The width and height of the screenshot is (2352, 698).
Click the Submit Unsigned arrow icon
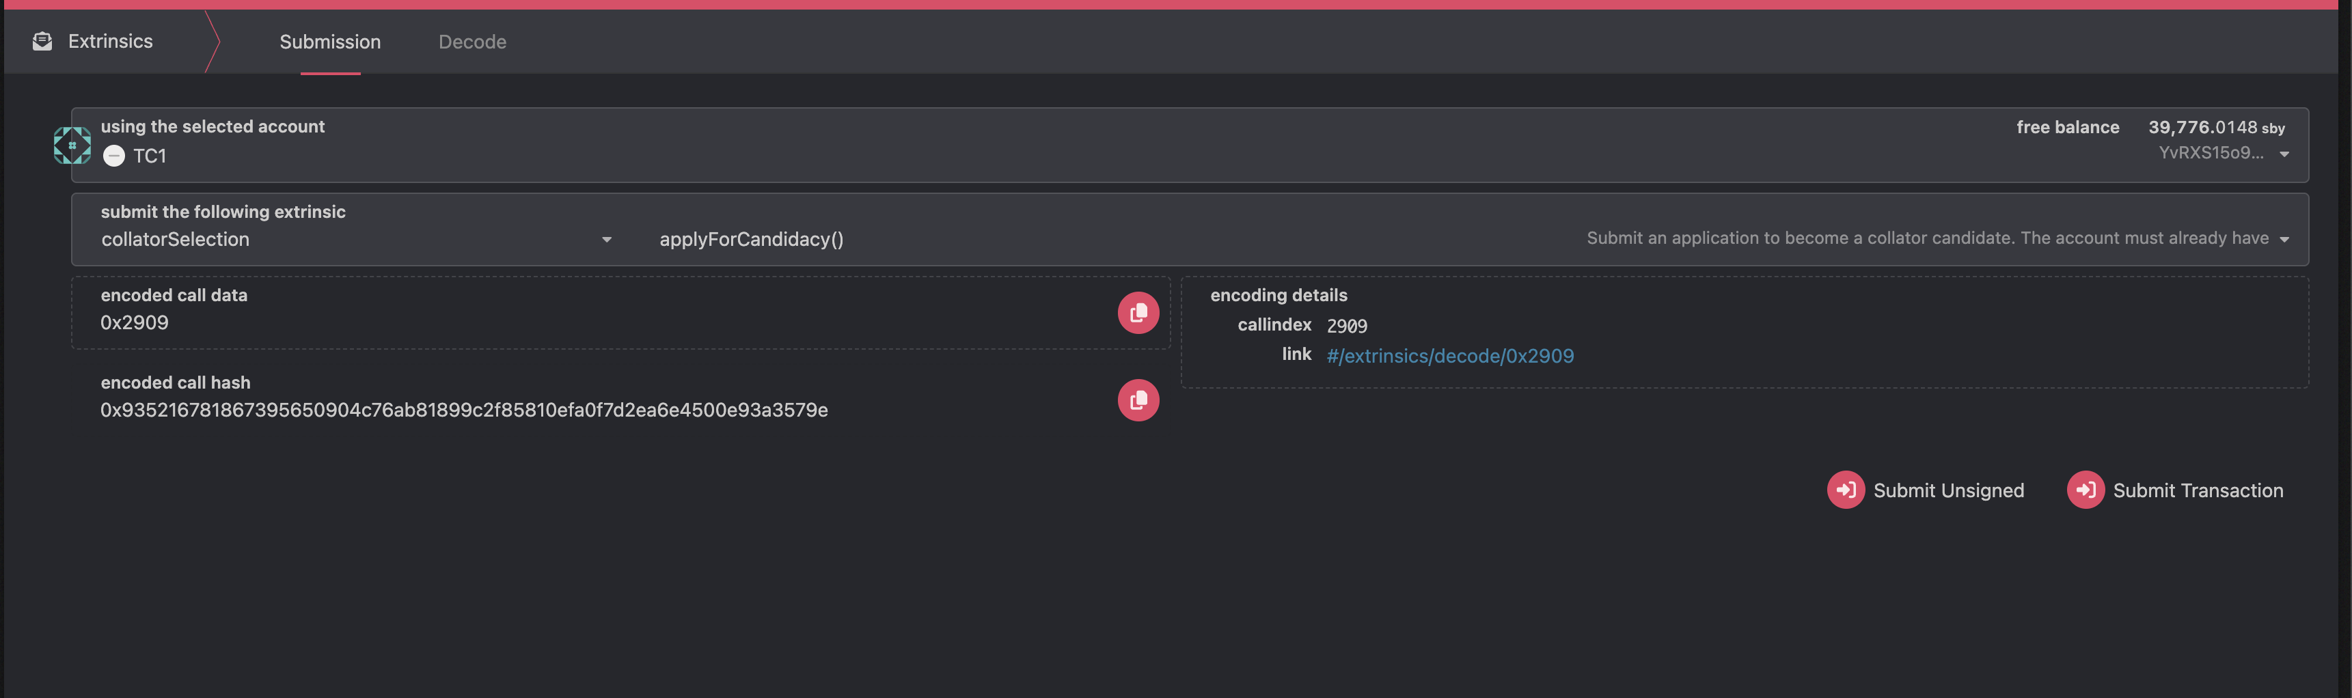pos(1845,490)
